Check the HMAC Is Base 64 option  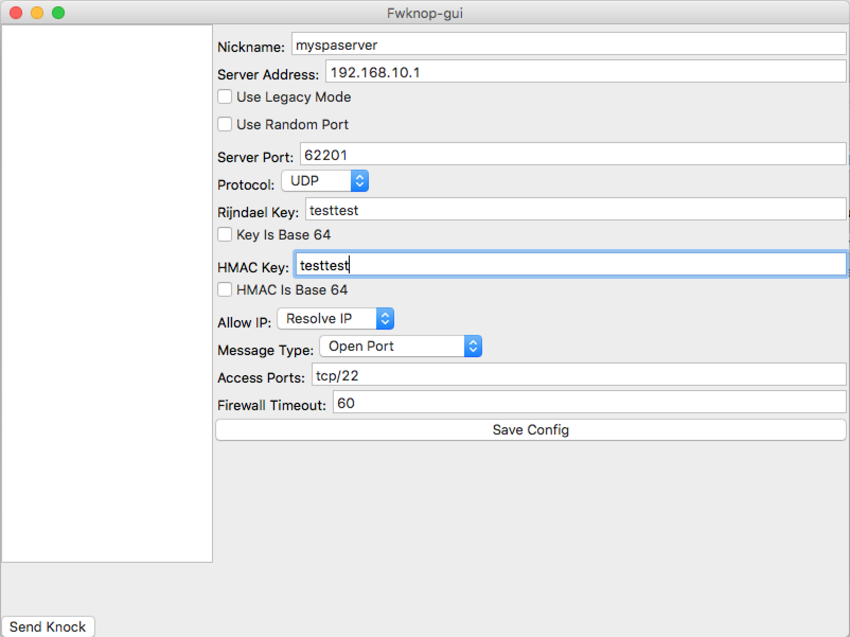(x=225, y=290)
